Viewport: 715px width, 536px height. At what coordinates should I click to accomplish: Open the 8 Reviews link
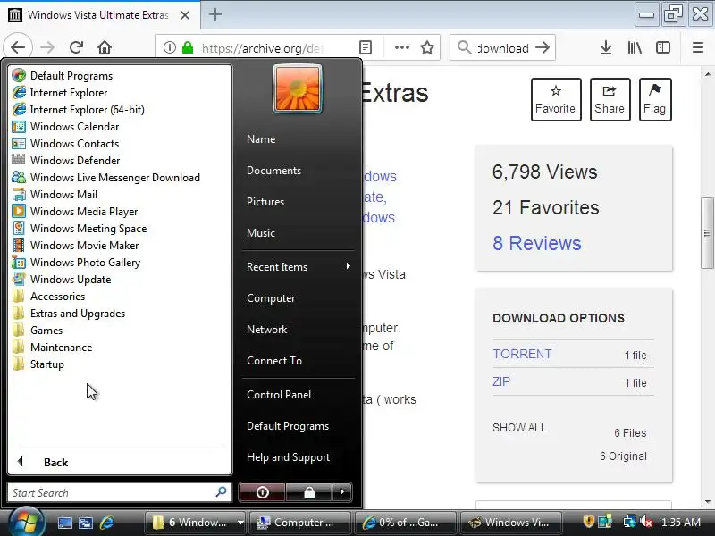tap(537, 243)
